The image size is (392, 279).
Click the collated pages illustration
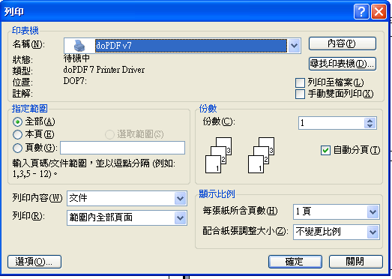click(218, 155)
